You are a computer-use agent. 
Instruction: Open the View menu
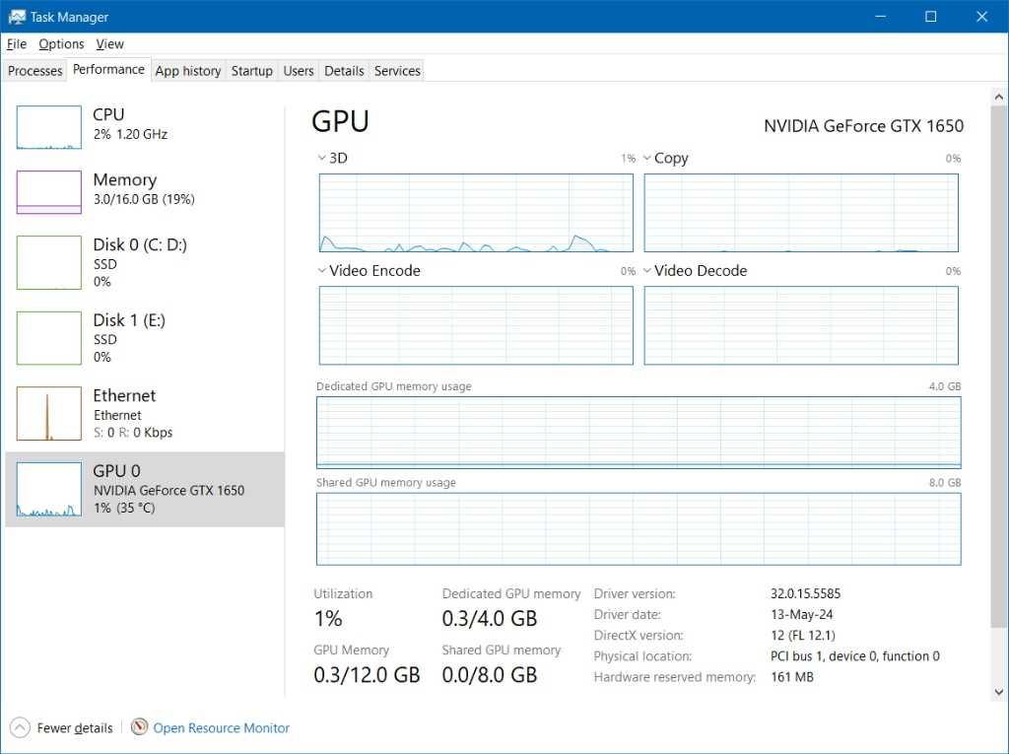click(109, 43)
